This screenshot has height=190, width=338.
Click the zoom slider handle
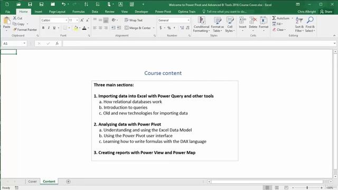click(307, 188)
